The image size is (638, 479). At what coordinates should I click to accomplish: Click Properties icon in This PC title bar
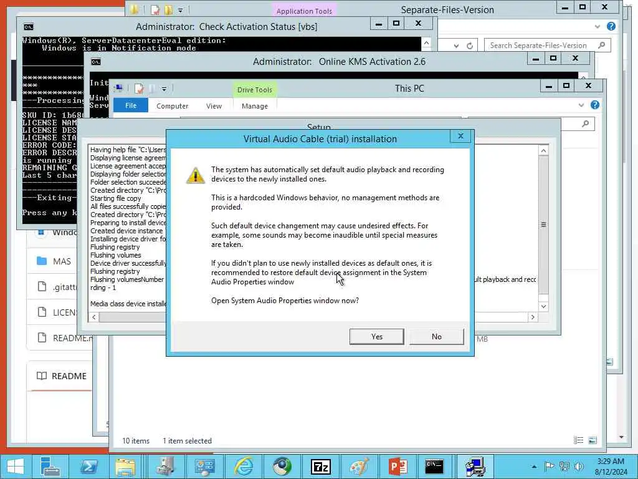point(139,89)
